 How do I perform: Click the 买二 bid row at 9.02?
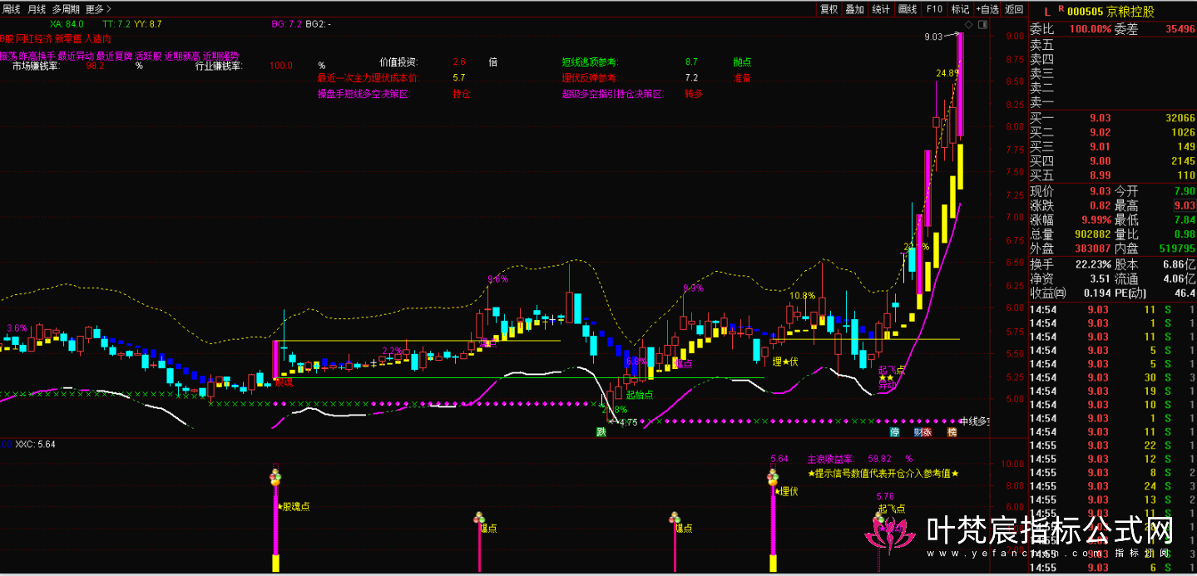click(1113, 132)
